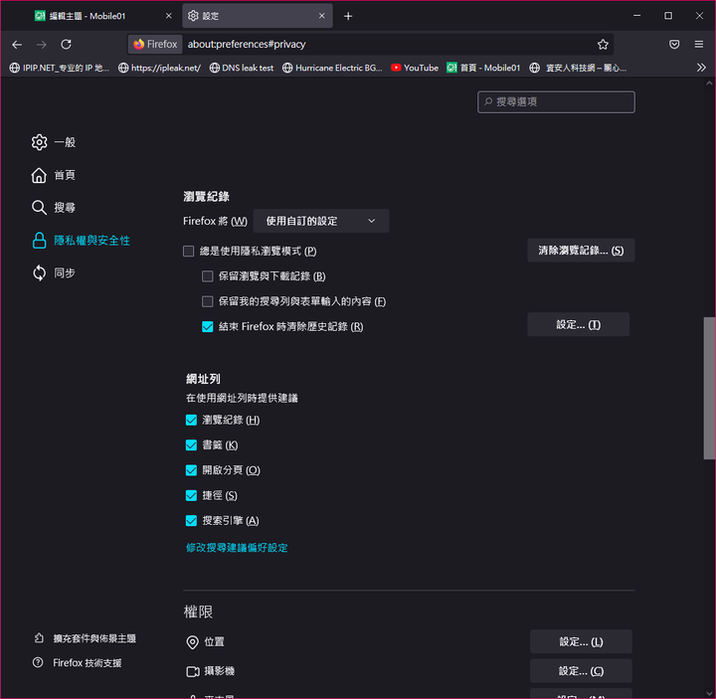Toggle 總是使用隱私瀏覽模式 checkbox
The height and width of the screenshot is (699, 716).
[x=188, y=252]
